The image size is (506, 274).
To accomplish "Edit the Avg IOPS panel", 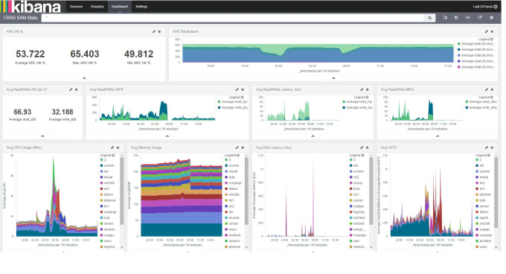I will click(x=487, y=147).
